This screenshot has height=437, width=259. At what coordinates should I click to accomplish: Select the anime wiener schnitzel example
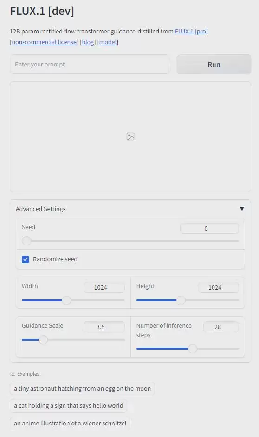[x=70, y=423]
